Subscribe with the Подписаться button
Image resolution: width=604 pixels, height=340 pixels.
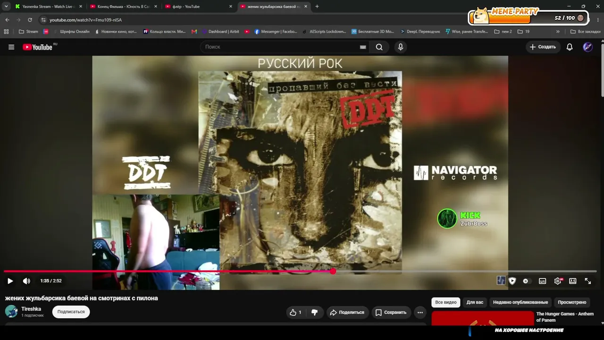coord(71,312)
